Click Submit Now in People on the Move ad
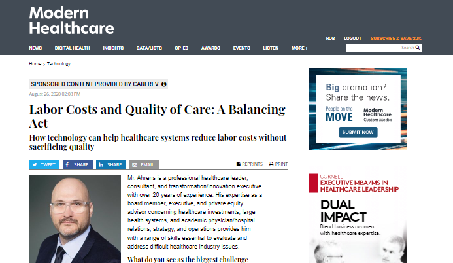This screenshot has width=453, height=263. pyautogui.click(x=358, y=132)
